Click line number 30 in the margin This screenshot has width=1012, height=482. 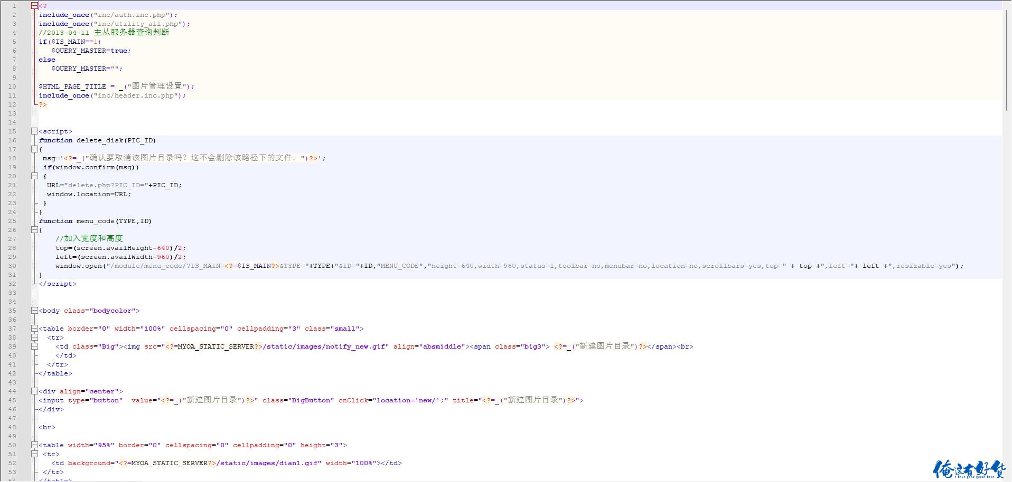point(12,266)
